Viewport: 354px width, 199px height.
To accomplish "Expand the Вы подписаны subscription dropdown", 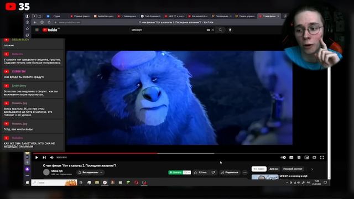I will tap(90, 172).
